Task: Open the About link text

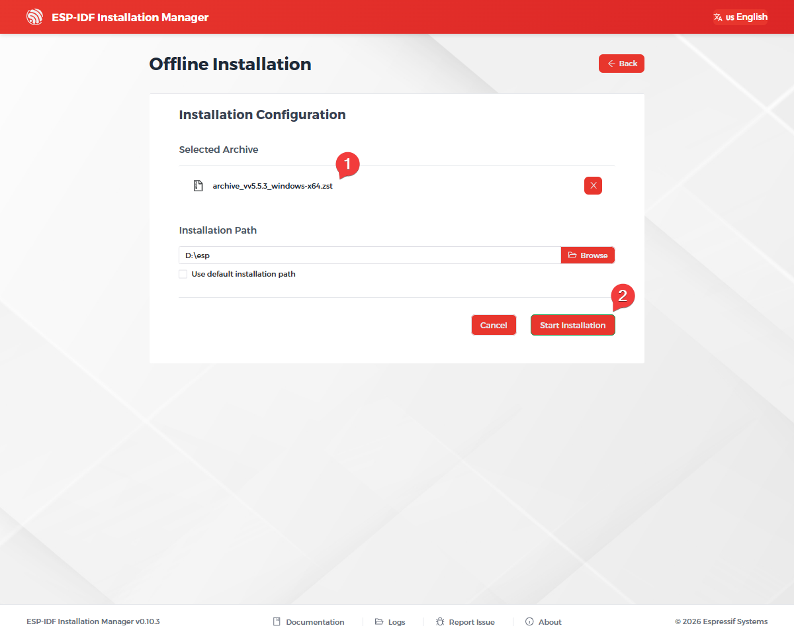Action: [550, 622]
